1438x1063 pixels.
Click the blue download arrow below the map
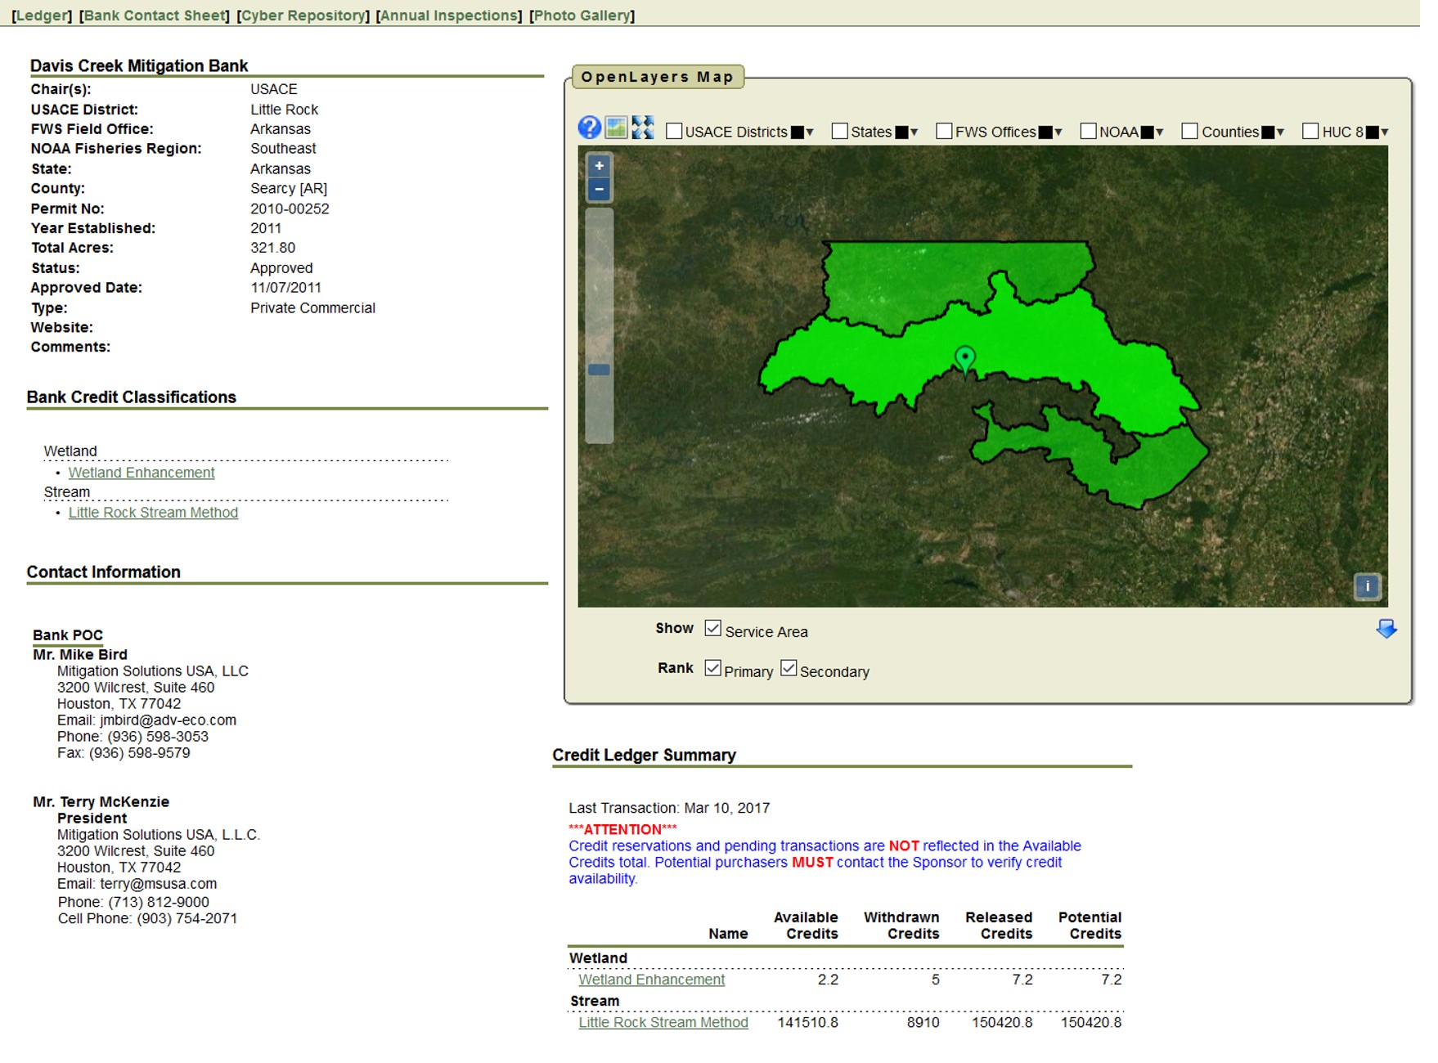(x=1386, y=629)
